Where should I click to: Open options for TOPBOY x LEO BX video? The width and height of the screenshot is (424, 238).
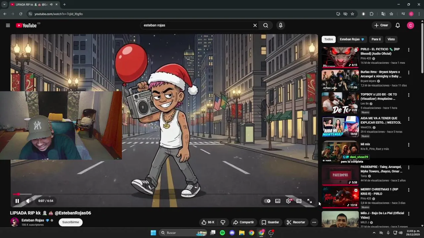coord(408,95)
